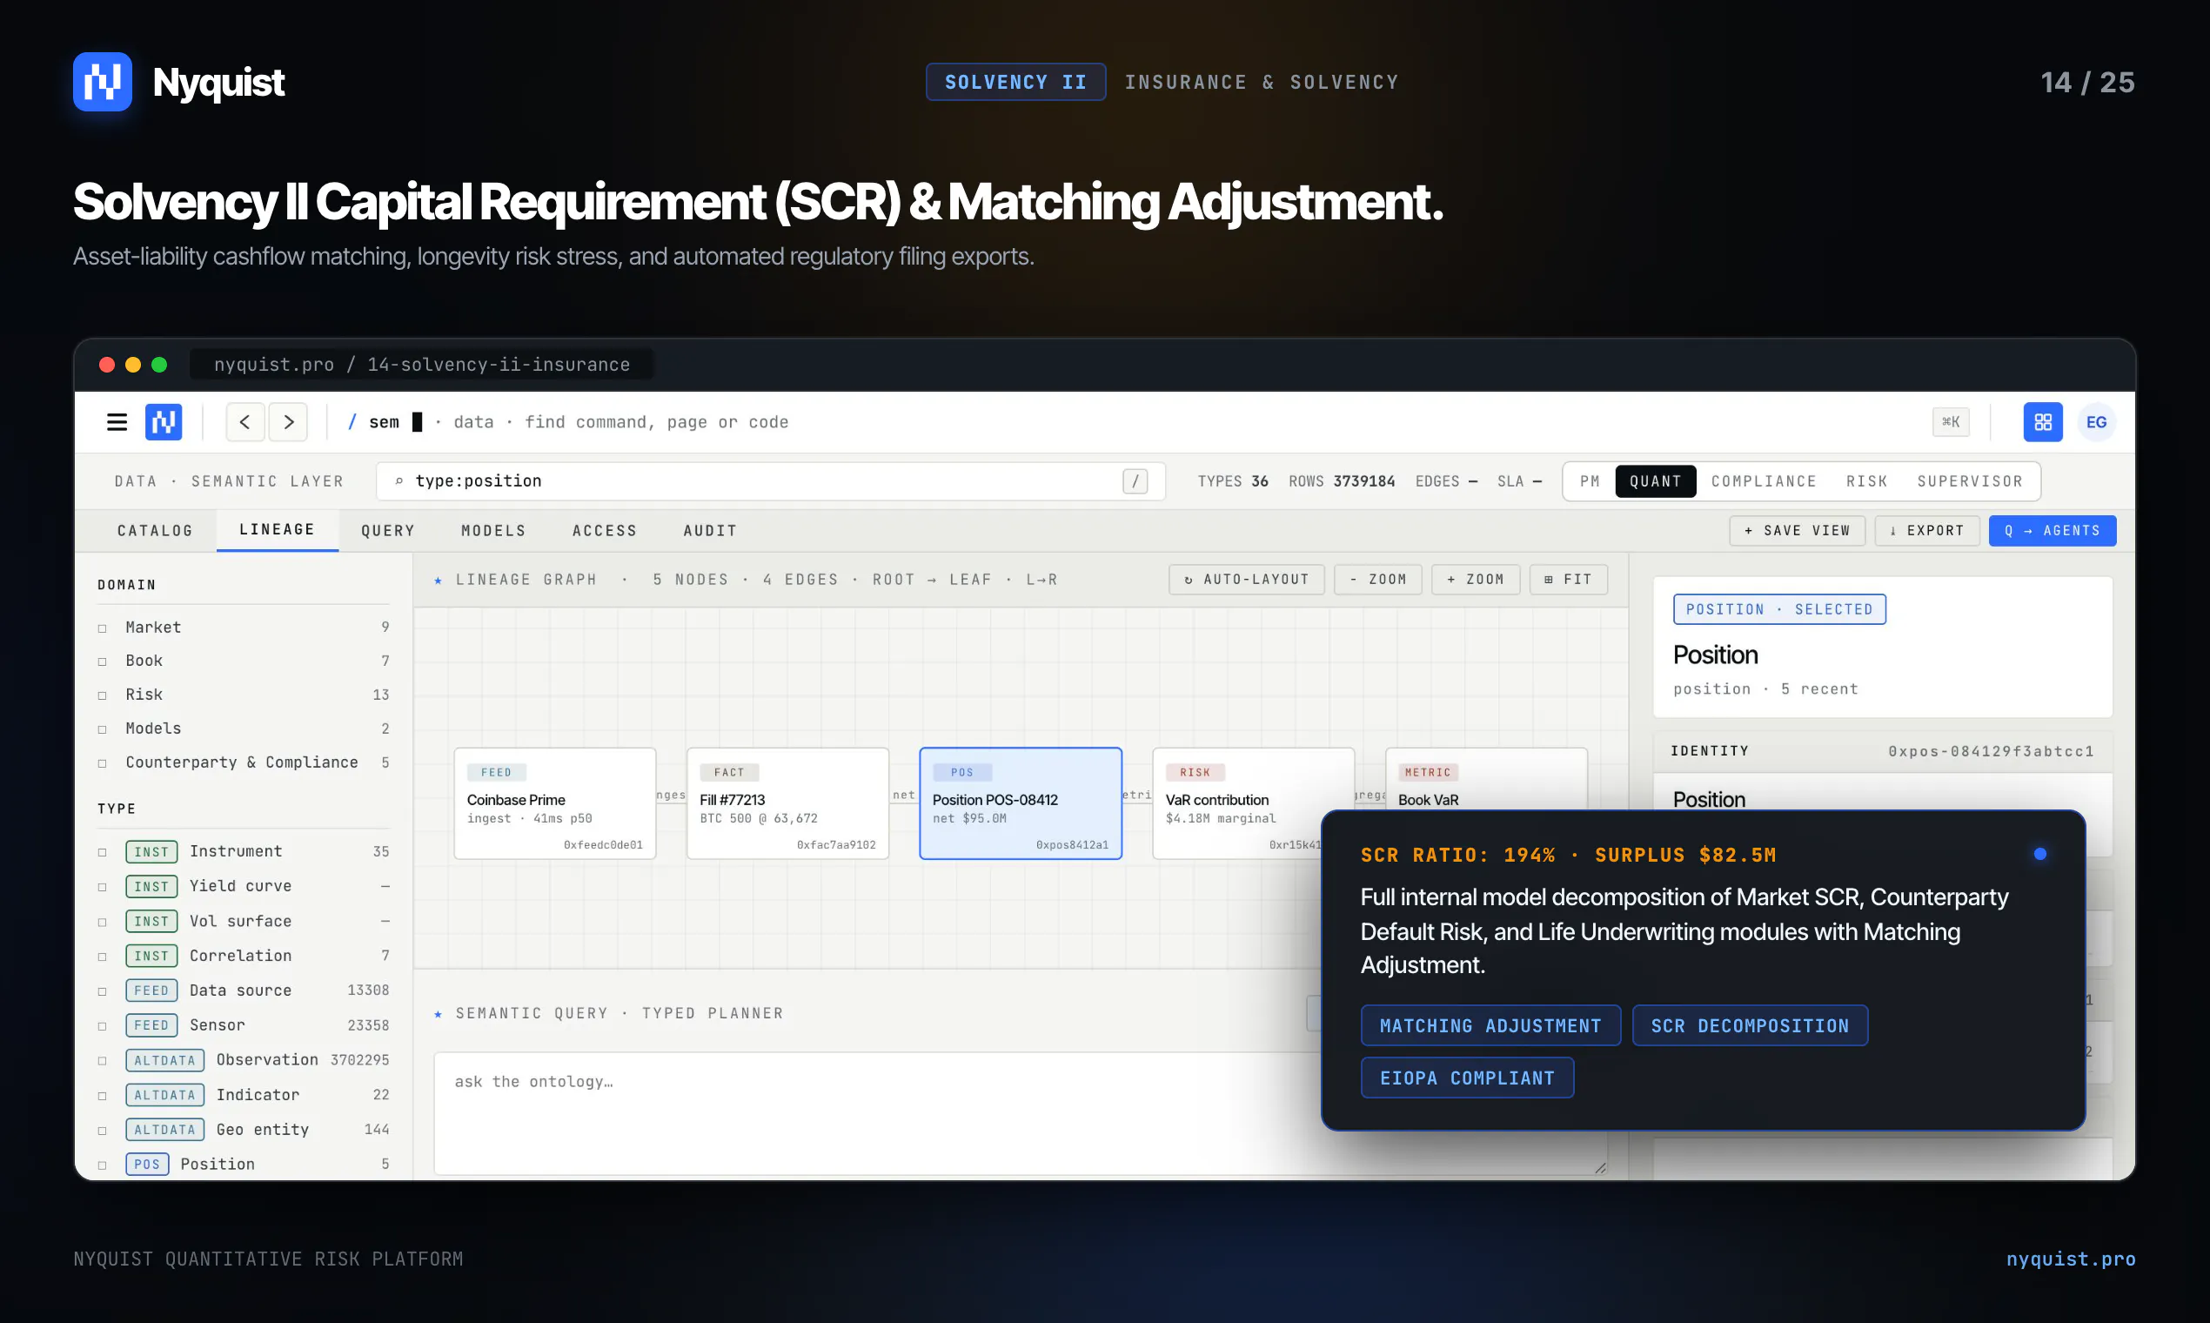Select the Lineage tab
Image resolution: width=2210 pixels, height=1323 pixels.
click(x=278, y=529)
